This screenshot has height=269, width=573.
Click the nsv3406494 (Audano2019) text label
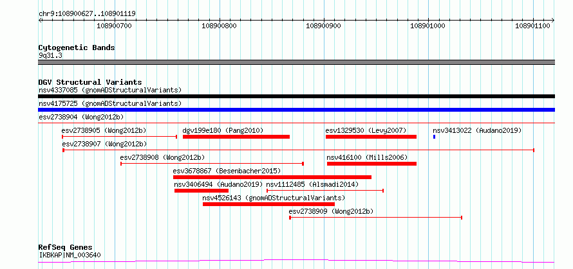pos(218,184)
